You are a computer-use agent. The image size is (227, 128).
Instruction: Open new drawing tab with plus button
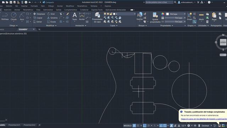click(x=39, y=30)
